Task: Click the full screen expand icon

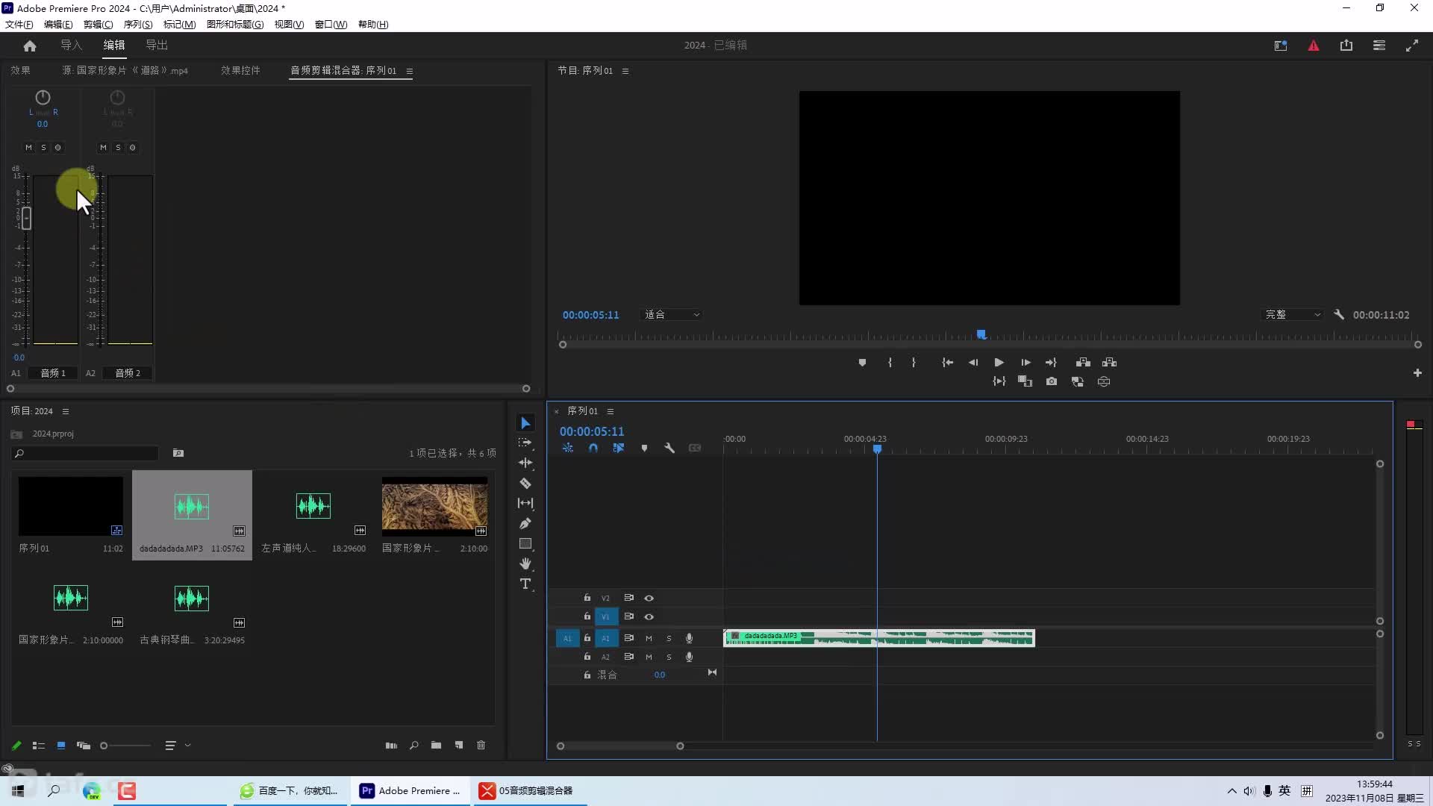Action: [1412, 46]
